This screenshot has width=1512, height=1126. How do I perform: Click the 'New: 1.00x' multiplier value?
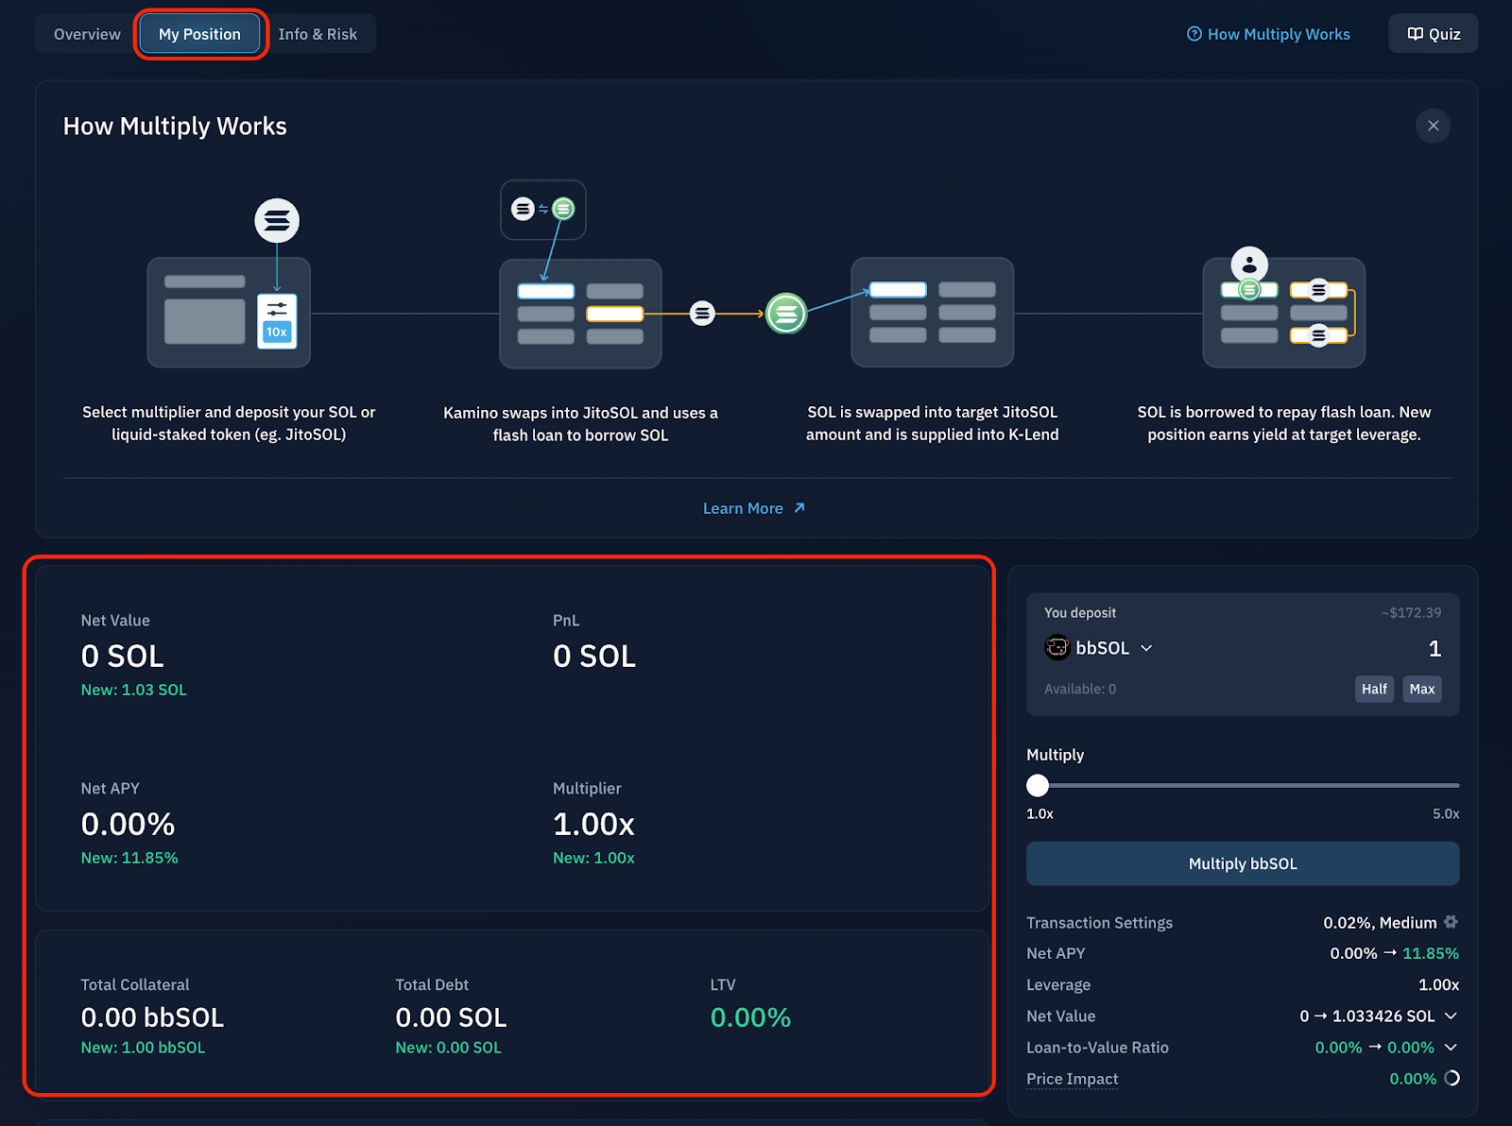click(593, 858)
